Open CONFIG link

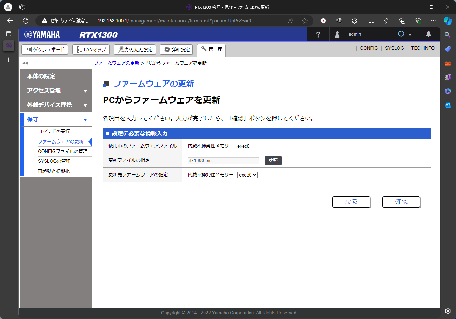[369, 48]
